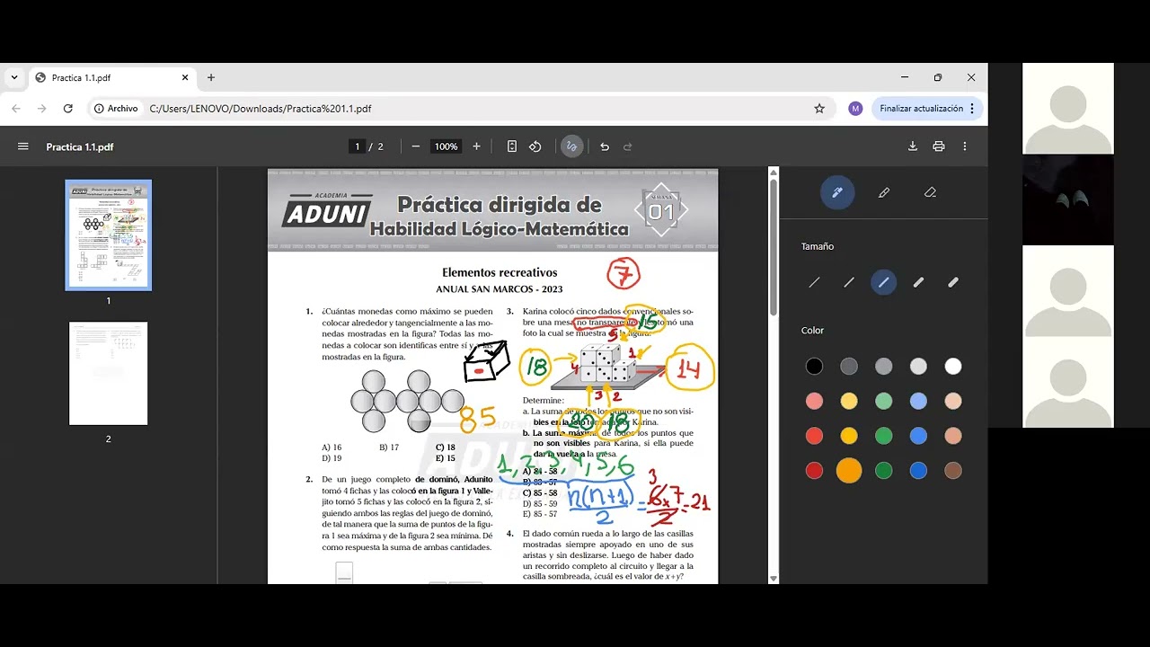Click the fit to page icon
The height and width of the screenshot is (647, 1150).
512,146
